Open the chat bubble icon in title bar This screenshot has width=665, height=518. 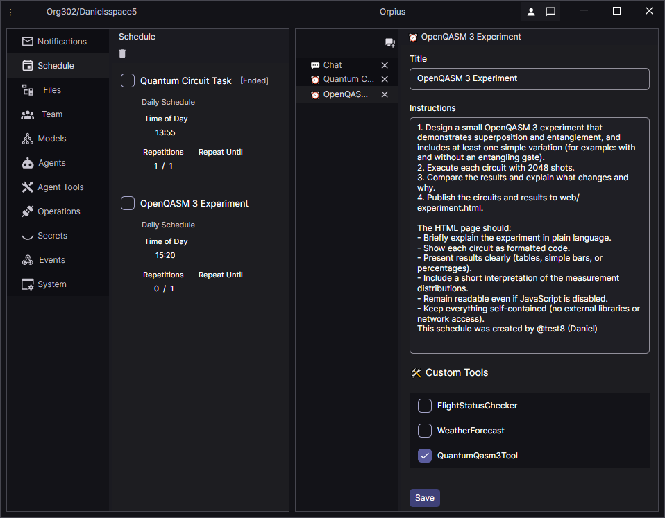click(x=550, y=12)
